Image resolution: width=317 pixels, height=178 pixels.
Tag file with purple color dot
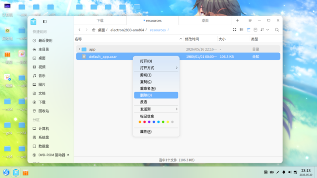[x=149, y=122]
